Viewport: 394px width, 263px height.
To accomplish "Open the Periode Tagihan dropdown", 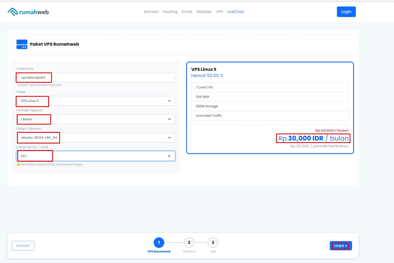I will click(96, 119).
